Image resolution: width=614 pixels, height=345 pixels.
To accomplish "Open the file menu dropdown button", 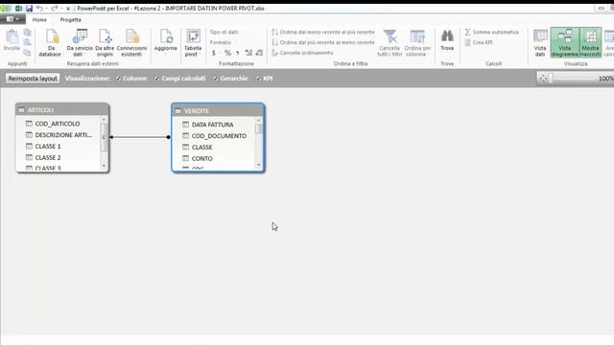I will [x=12, y=19].
